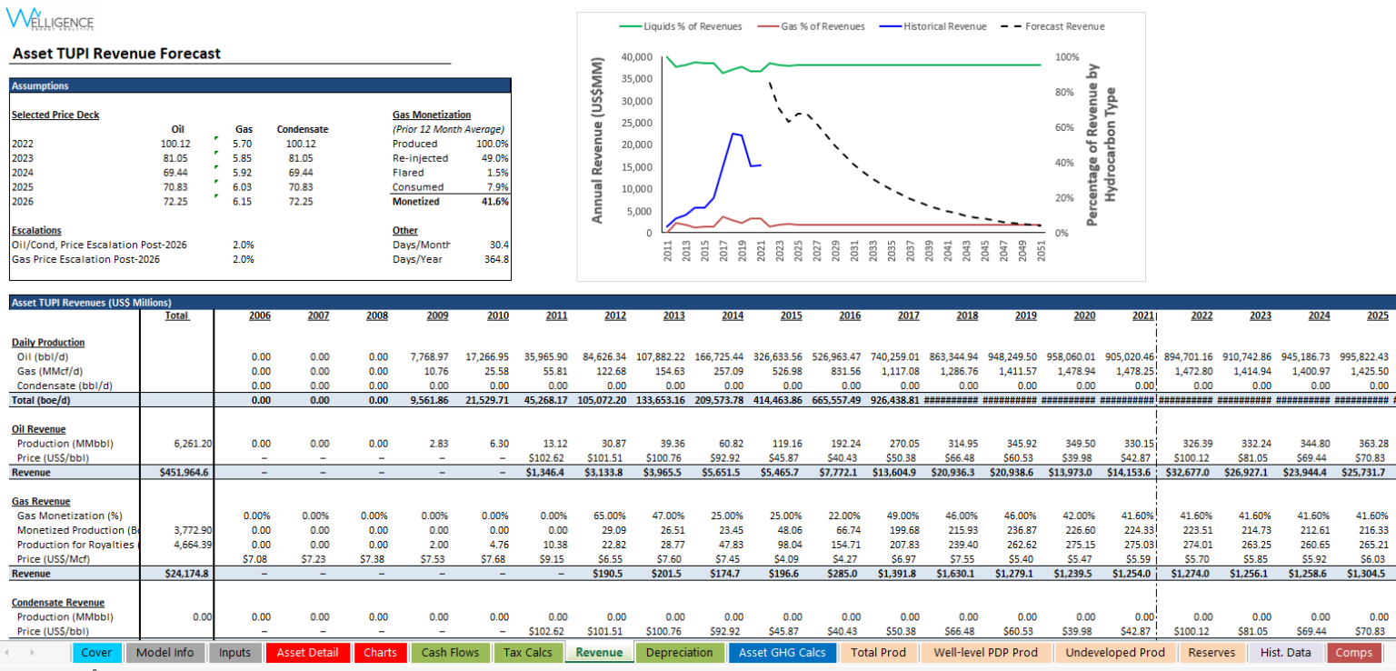1396x671 pixels.
Task: Switch to the Asset Detail tab
Action: pos(307,653)
